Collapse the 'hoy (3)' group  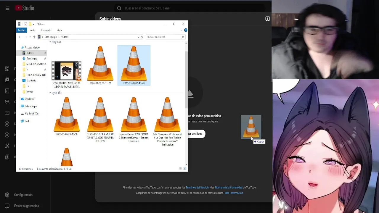click(x=50, y=42)
